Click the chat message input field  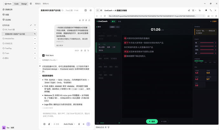pos(66,115)
